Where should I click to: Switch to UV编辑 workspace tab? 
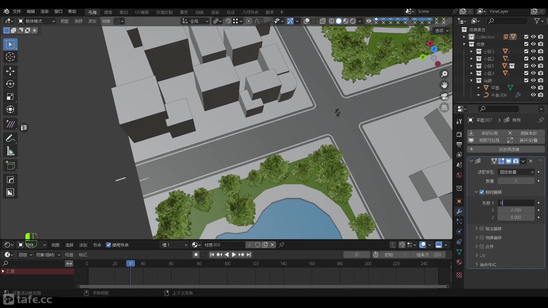pos(142,12)
